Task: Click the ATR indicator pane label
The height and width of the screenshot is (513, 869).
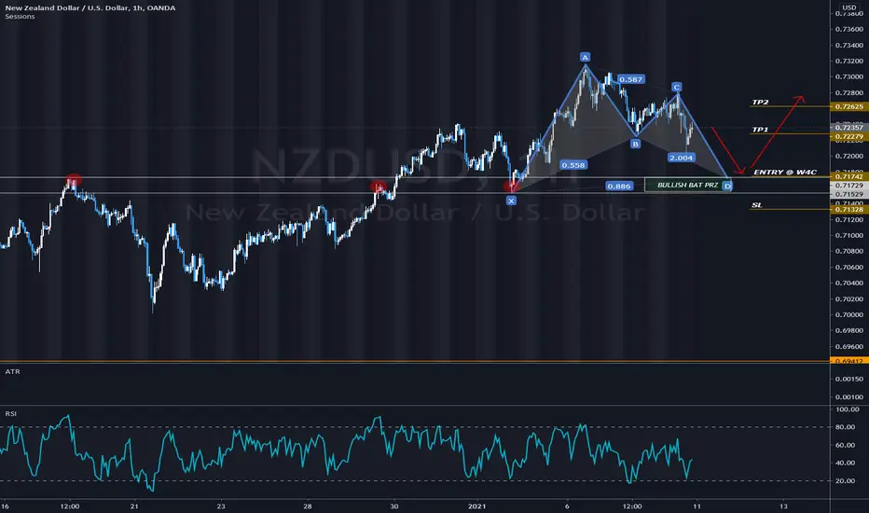Action: click(12, 371)
